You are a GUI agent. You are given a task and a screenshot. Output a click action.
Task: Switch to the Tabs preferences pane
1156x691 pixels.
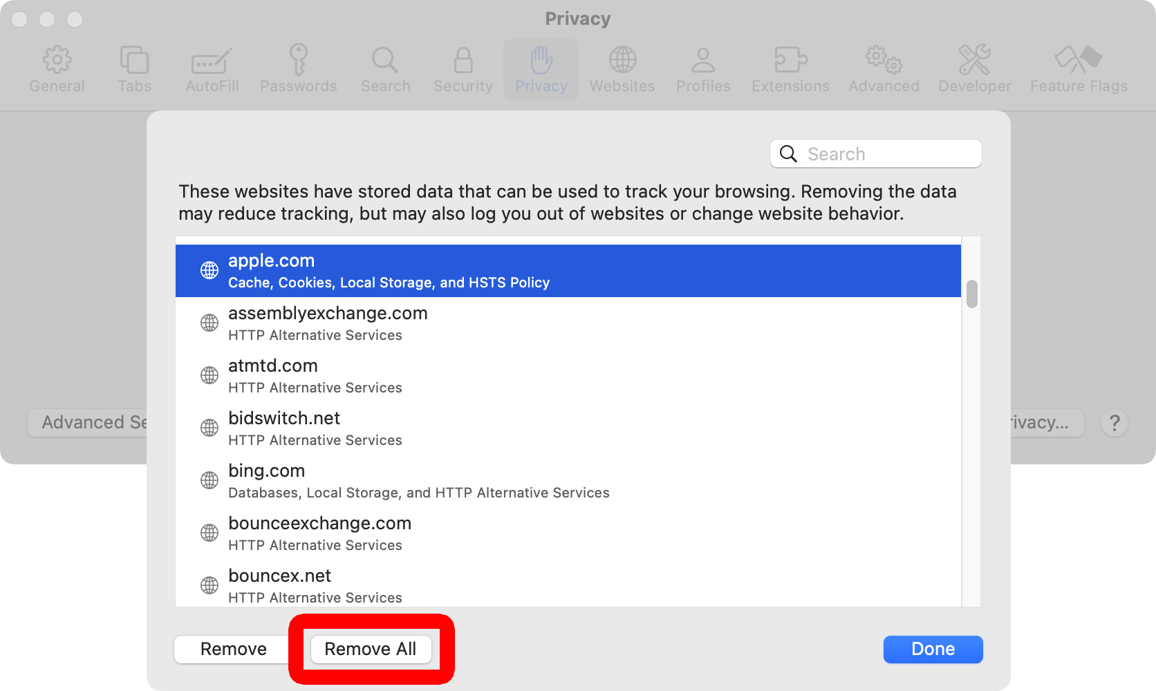point(134,61)
